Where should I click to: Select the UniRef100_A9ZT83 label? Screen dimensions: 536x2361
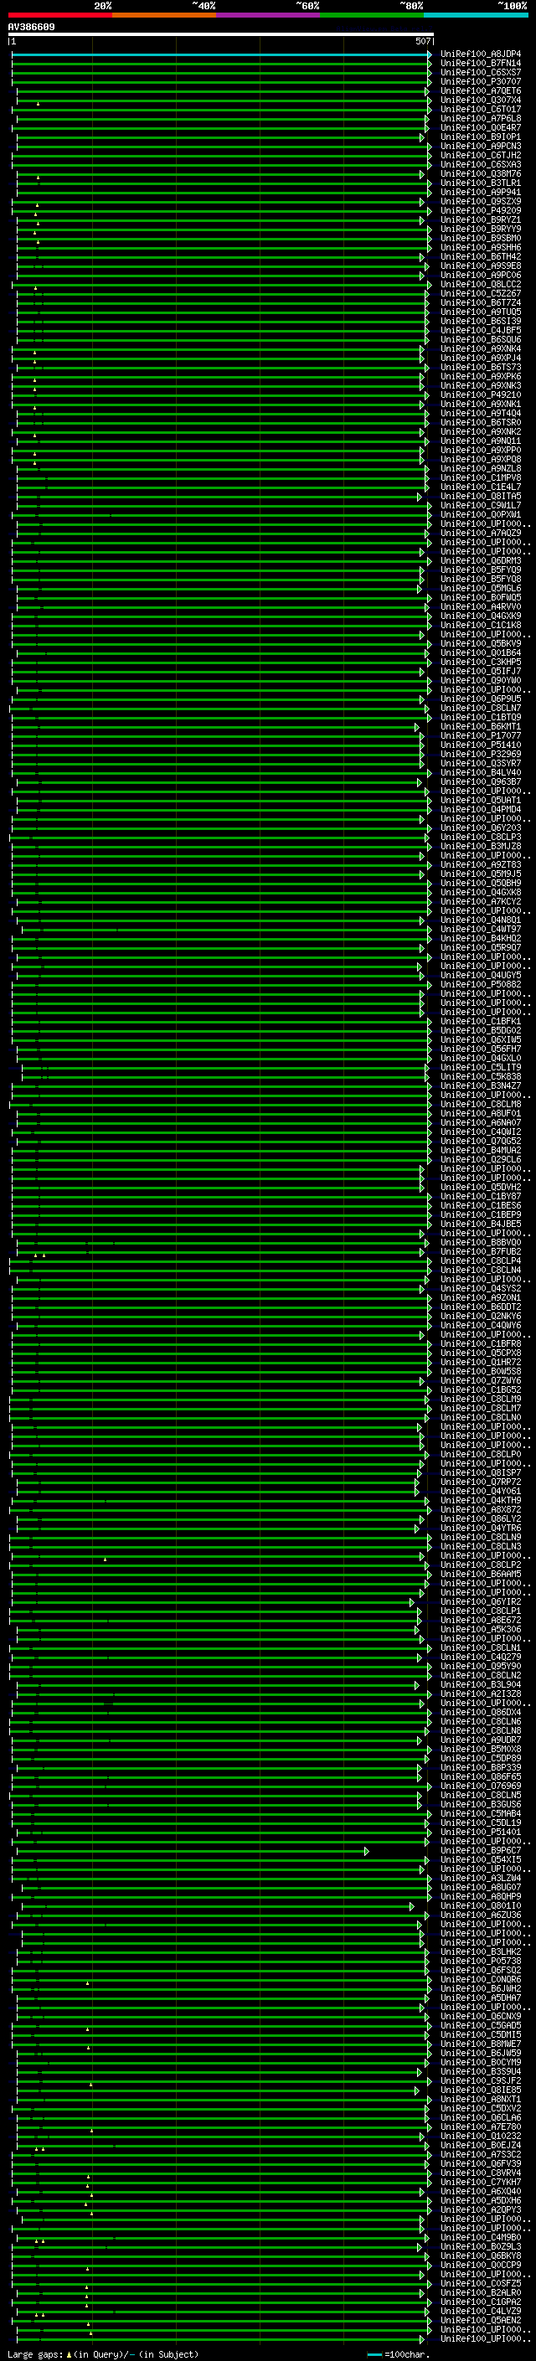(x=481, y=864)
